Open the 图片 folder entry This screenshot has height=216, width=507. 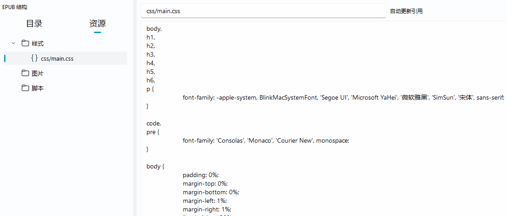[x=38, y=73]
